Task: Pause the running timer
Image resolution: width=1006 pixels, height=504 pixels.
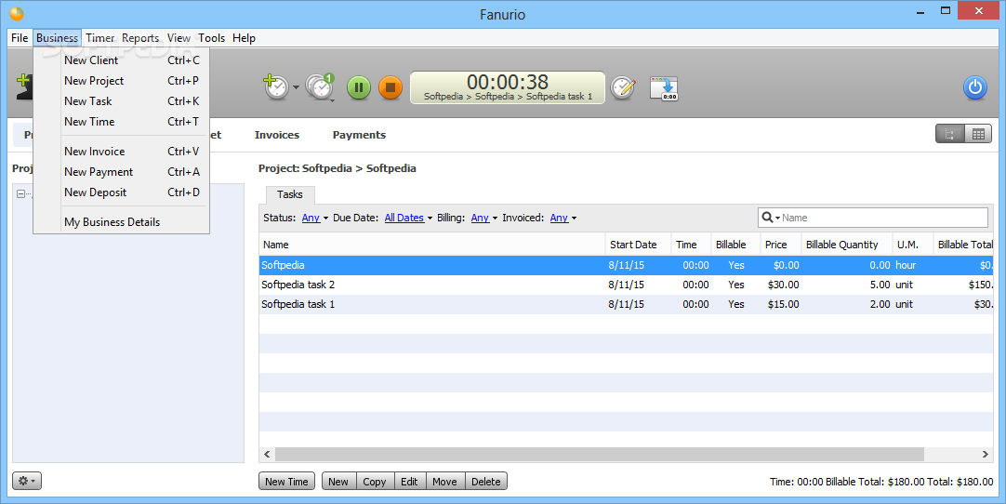Action: (359, 87)
